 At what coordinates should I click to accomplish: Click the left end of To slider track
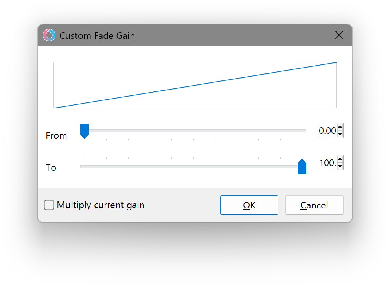[82, 167]
